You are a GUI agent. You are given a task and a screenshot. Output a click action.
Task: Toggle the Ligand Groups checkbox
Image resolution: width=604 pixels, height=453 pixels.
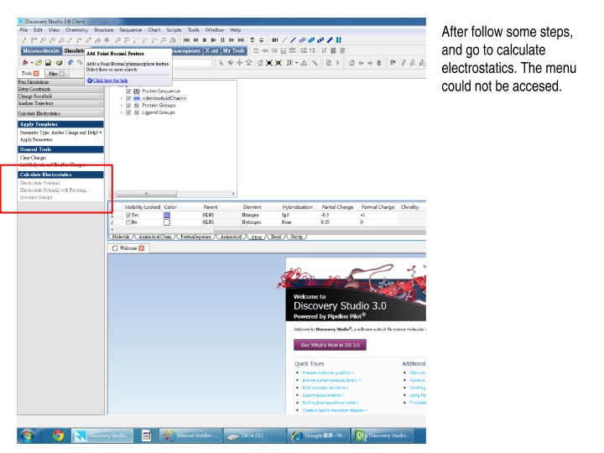click(128, 112)
